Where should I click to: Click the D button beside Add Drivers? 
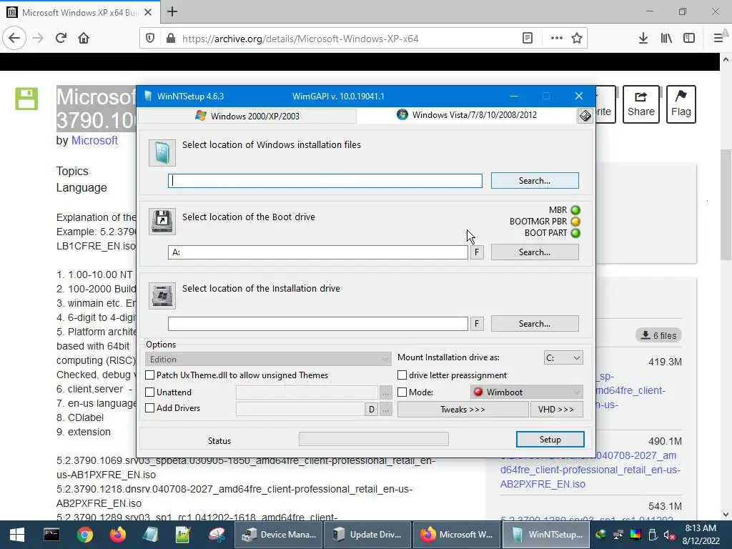click(372, 410)
